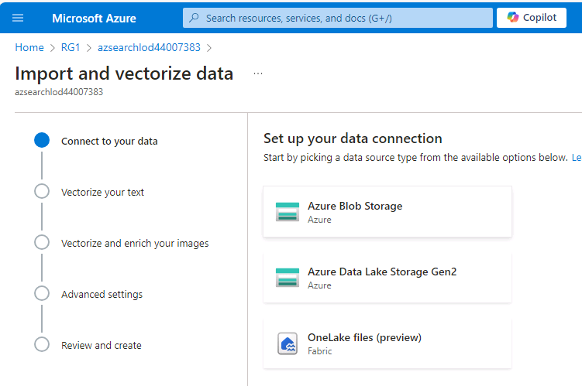Image resolution: width=582 pixels, height=386 pixels.
Task: Click the Azure Blob Storage icon
Action: tap(288, 212)
